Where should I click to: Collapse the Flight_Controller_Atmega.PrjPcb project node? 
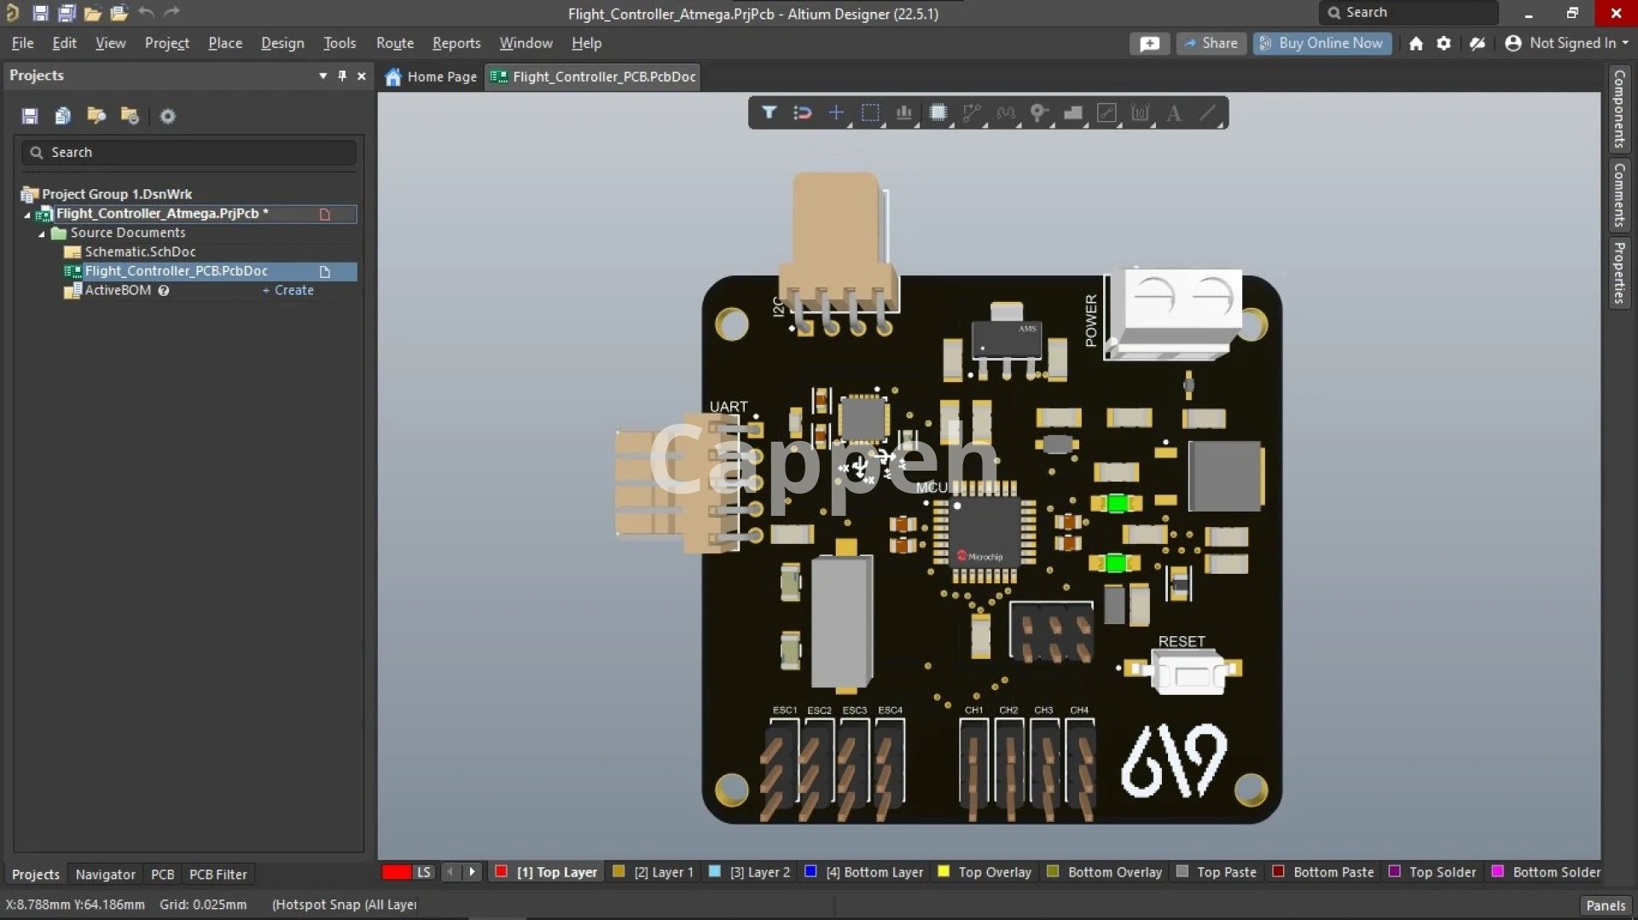tap(27, 215)
